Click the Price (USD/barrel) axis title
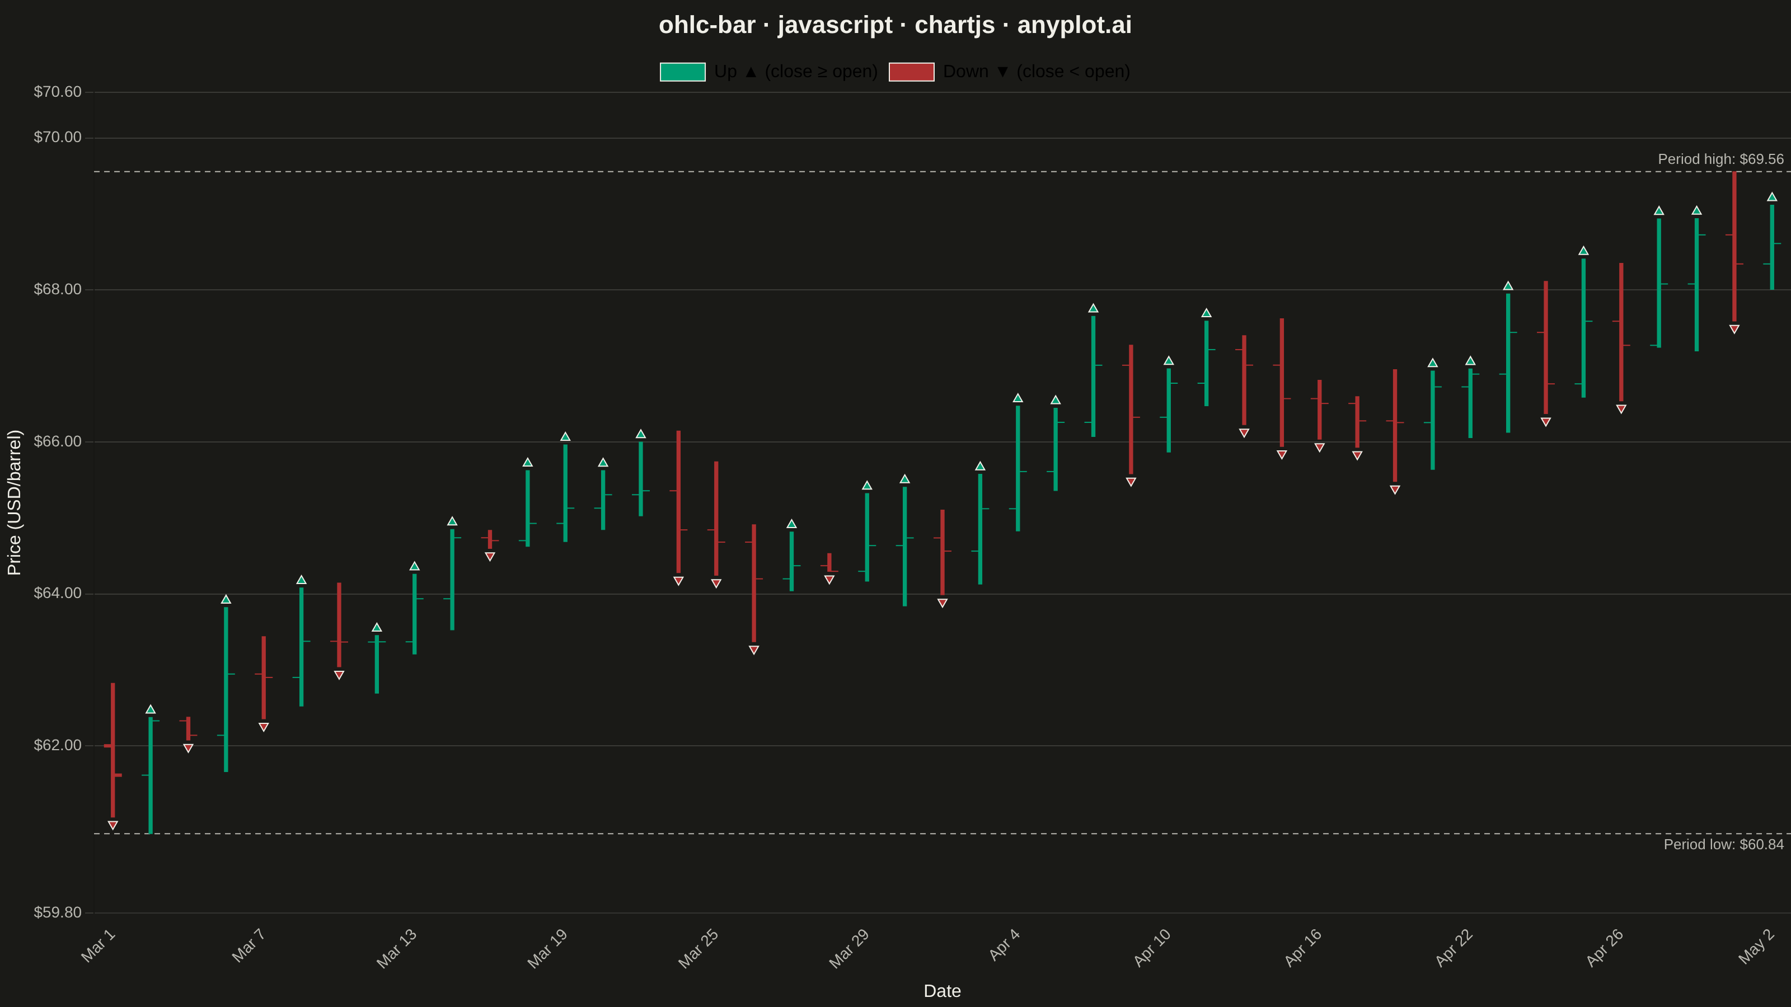The height and width of the screenshot is (1007, 1791). (15, 502)
